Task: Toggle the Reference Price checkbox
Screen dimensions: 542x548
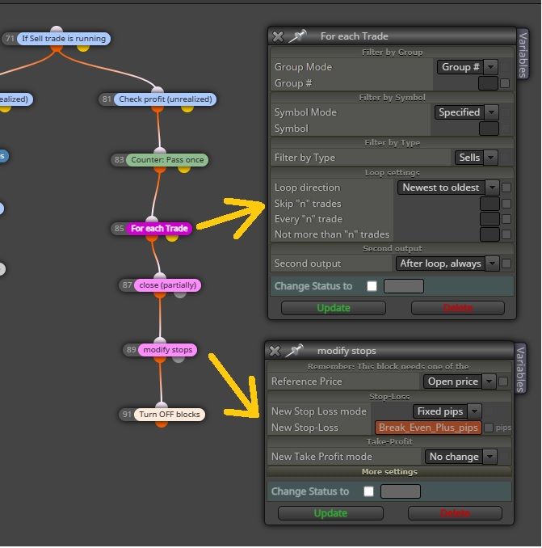Action: coord(503,381)
